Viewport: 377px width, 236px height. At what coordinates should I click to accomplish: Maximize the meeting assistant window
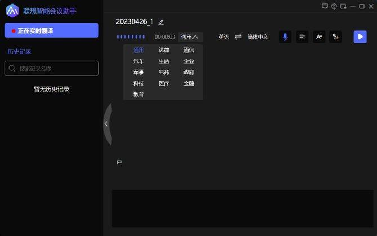point(362,6)
